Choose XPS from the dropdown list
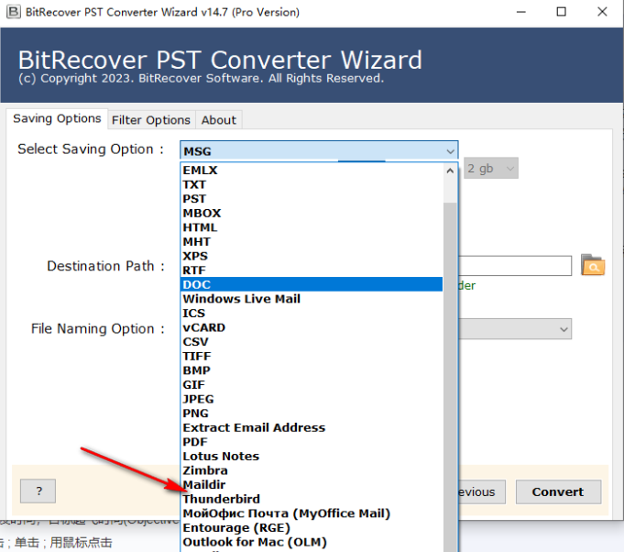The height and width of the screenshot is (552, 624). coord(312,256)
